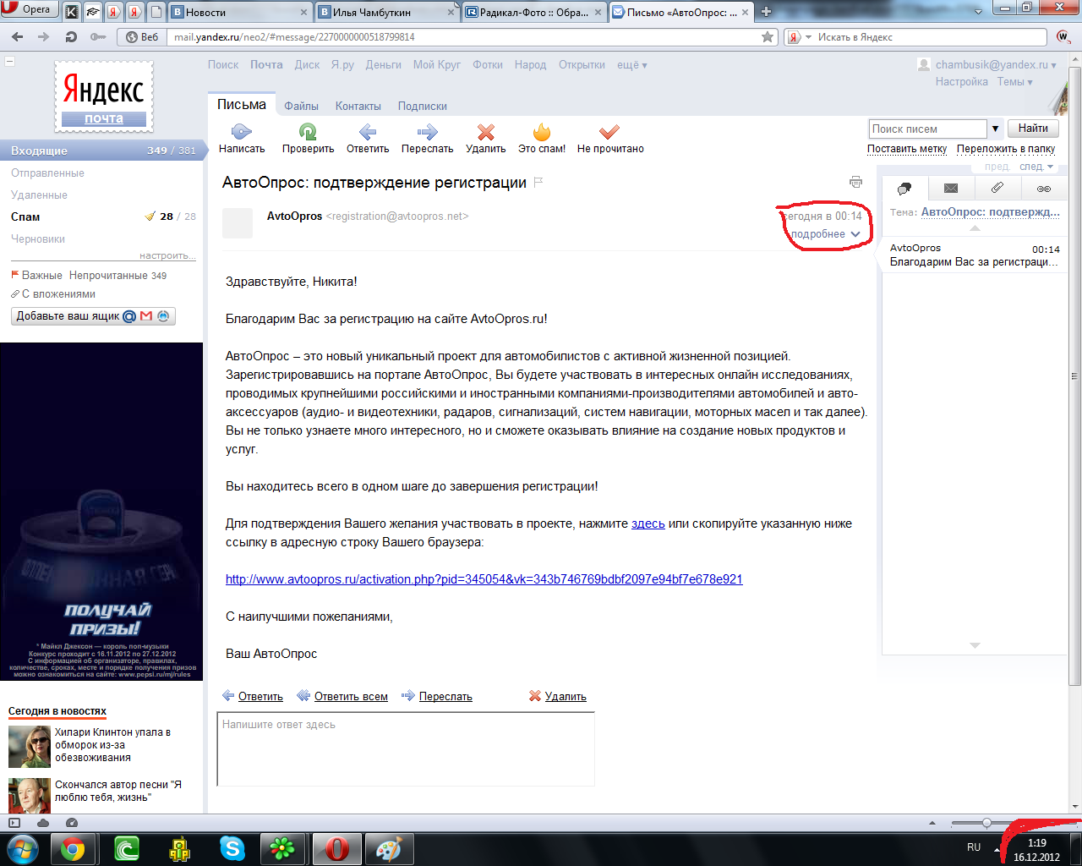Click the Написать compose icon

click(242, 132)
